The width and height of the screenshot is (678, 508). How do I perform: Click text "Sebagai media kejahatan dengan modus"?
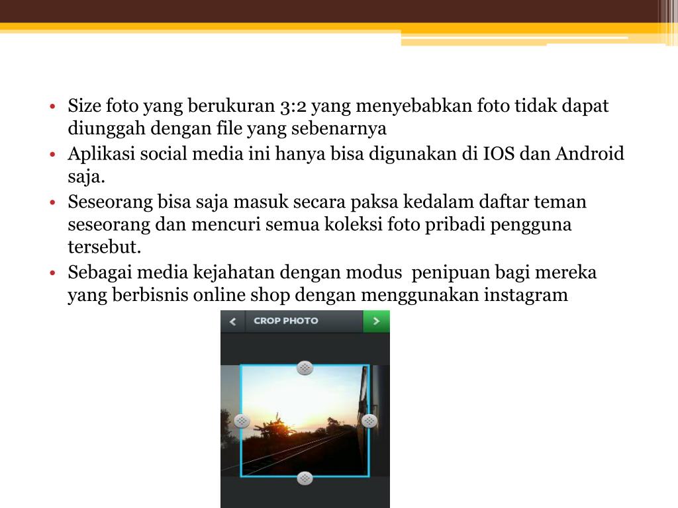235,273
